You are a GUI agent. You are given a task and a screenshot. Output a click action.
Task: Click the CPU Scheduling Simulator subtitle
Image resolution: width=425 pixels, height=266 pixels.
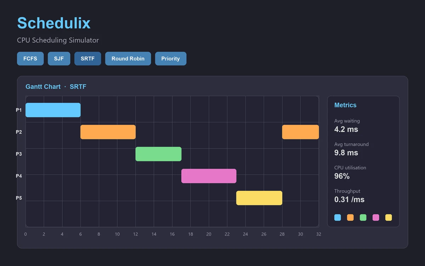pos(58,40)
